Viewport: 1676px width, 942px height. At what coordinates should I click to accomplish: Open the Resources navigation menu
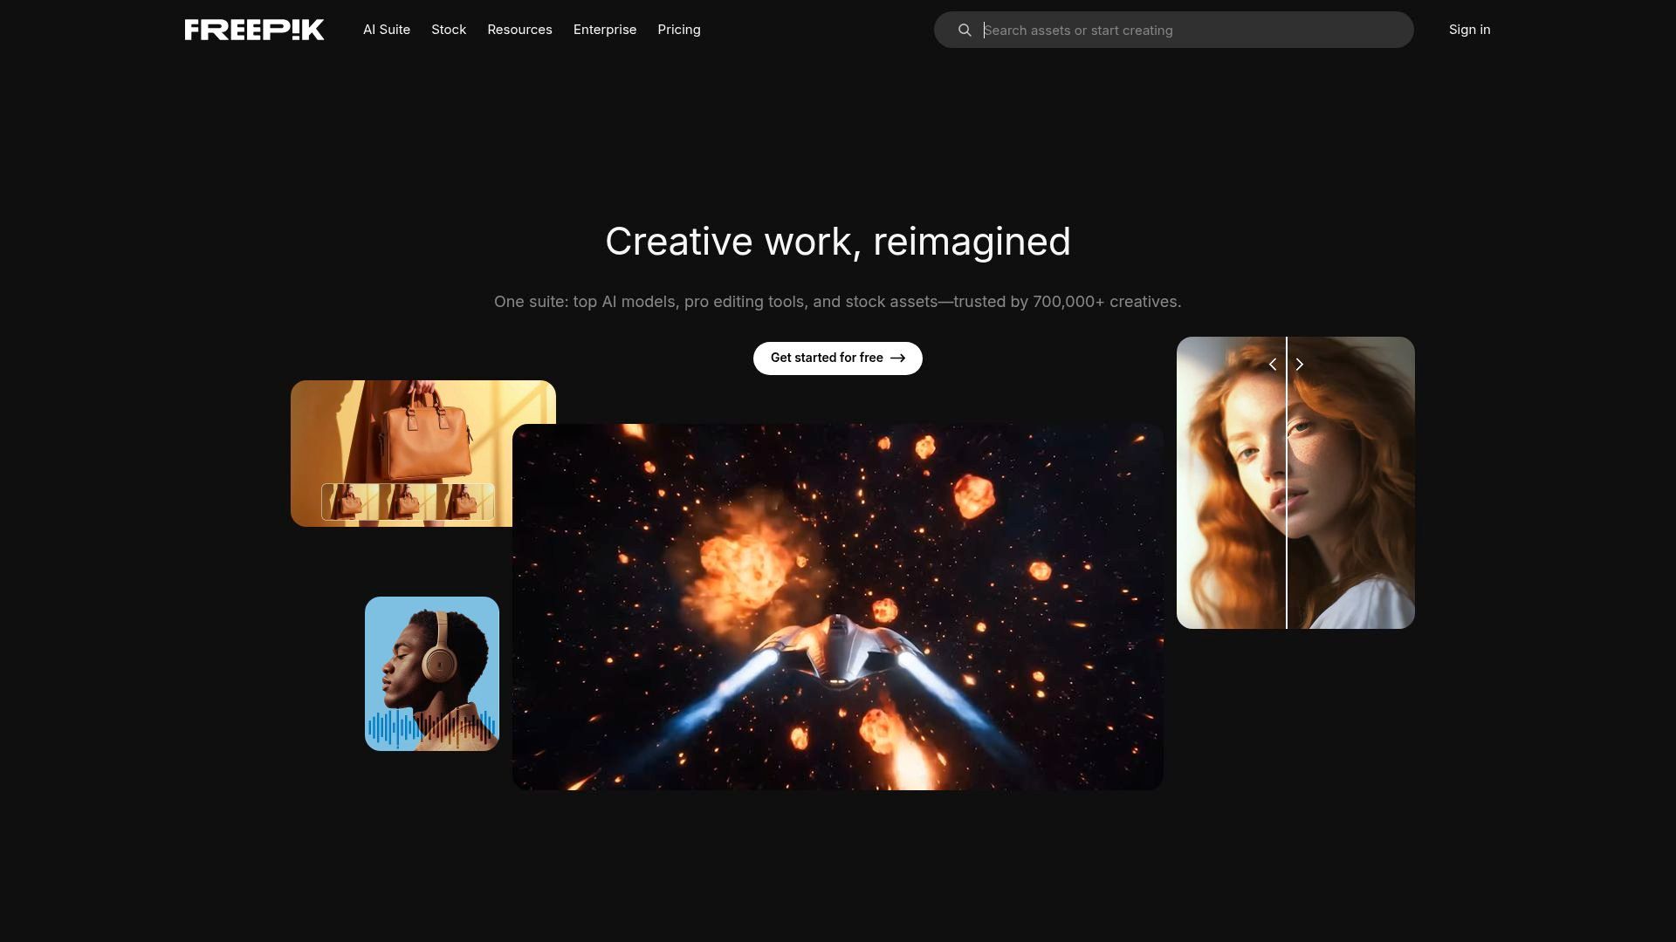pos(519,30)
